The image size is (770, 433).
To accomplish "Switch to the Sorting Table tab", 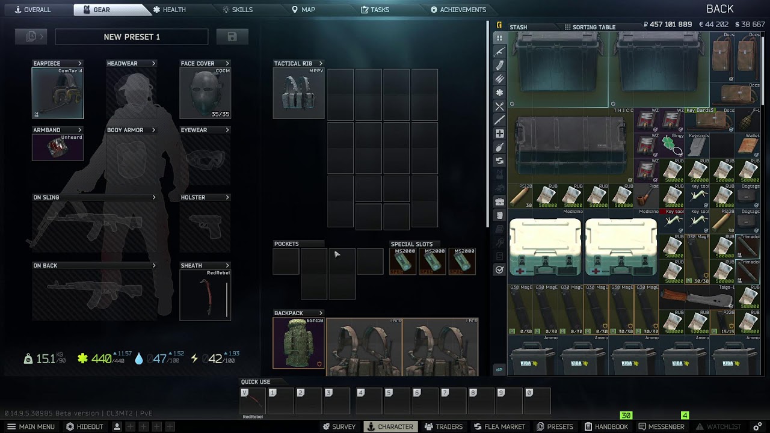I will [590, 27].
